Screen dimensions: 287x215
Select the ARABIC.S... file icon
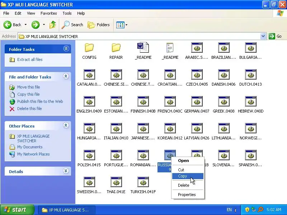point(197,48)
